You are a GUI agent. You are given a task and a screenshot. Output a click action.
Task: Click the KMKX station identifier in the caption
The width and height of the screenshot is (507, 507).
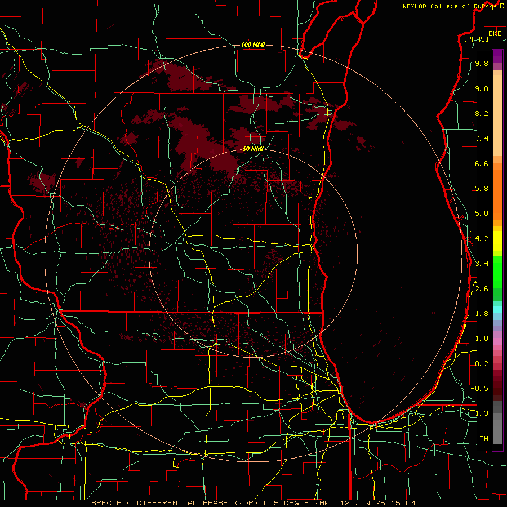click(x=326, y=503)
